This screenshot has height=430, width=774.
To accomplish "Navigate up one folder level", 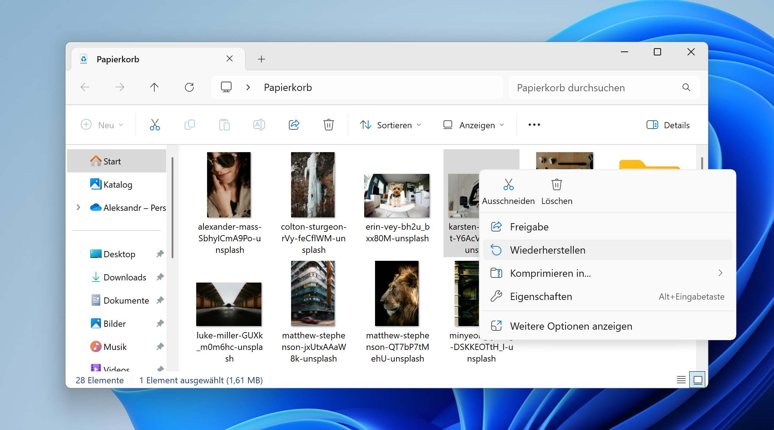I will (x=154, y=87).
